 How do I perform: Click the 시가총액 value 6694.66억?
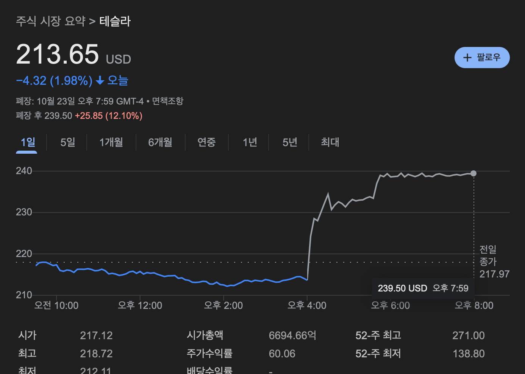click(x=292, y=335)
